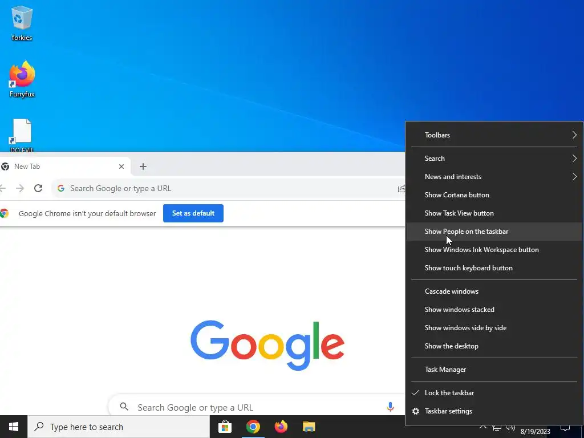Open the Toolbars submenu

[x=494, y=135]
